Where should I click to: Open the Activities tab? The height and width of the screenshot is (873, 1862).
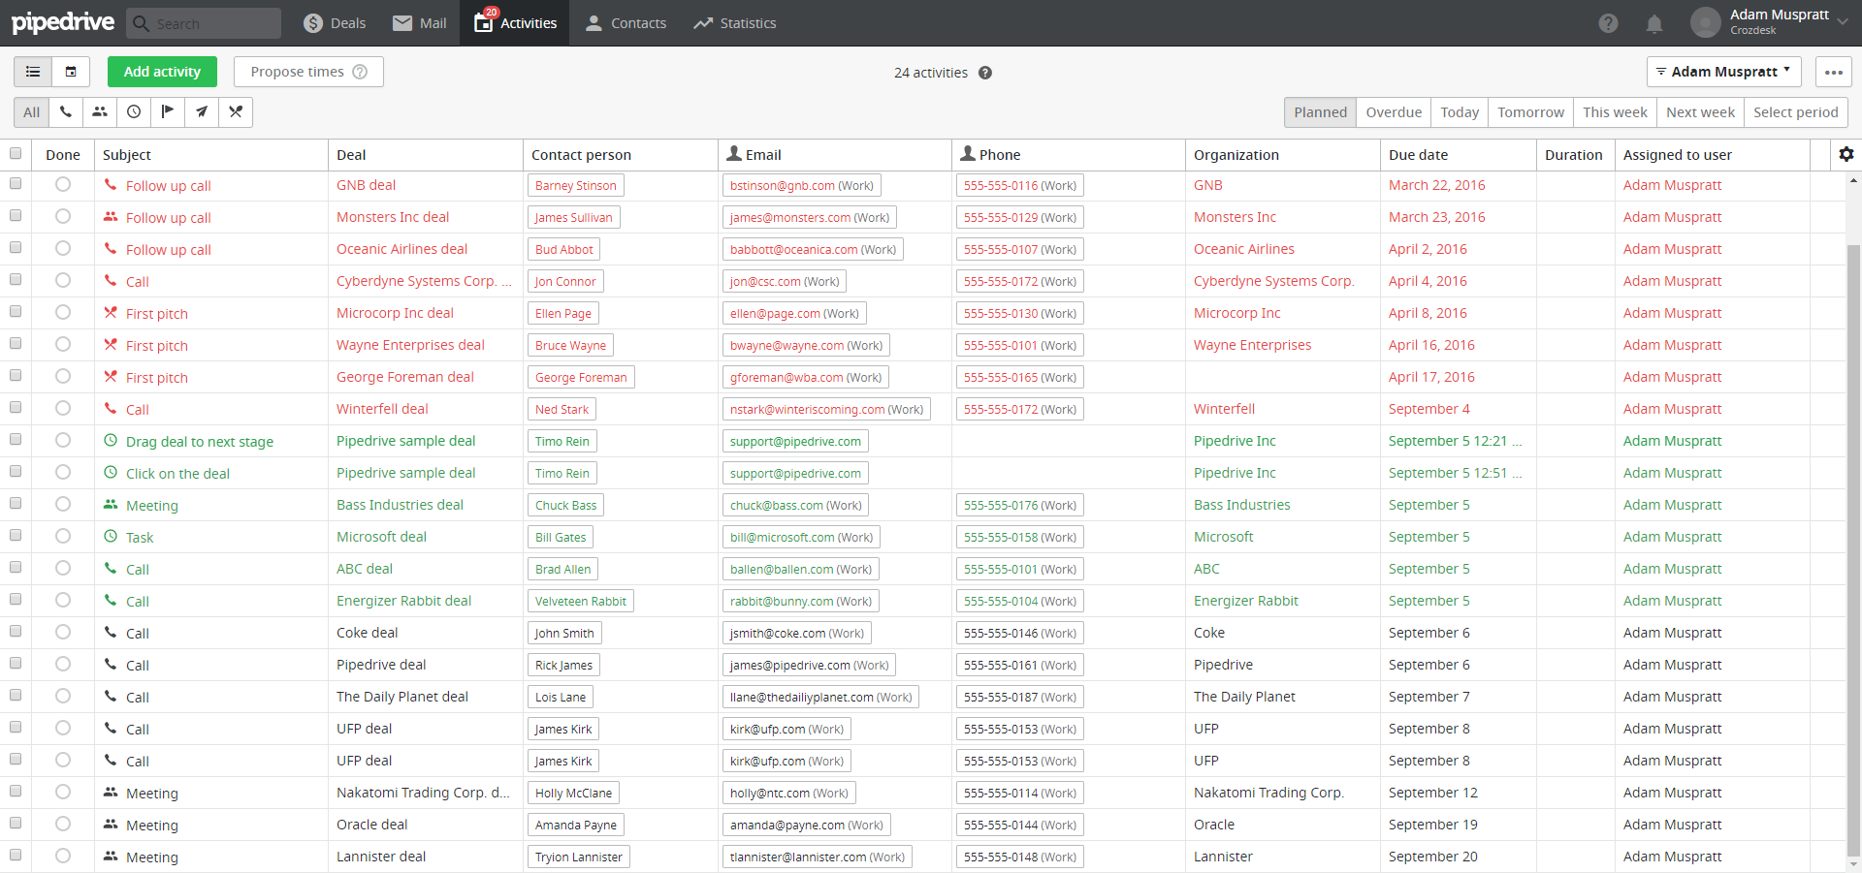click(515, 23)
